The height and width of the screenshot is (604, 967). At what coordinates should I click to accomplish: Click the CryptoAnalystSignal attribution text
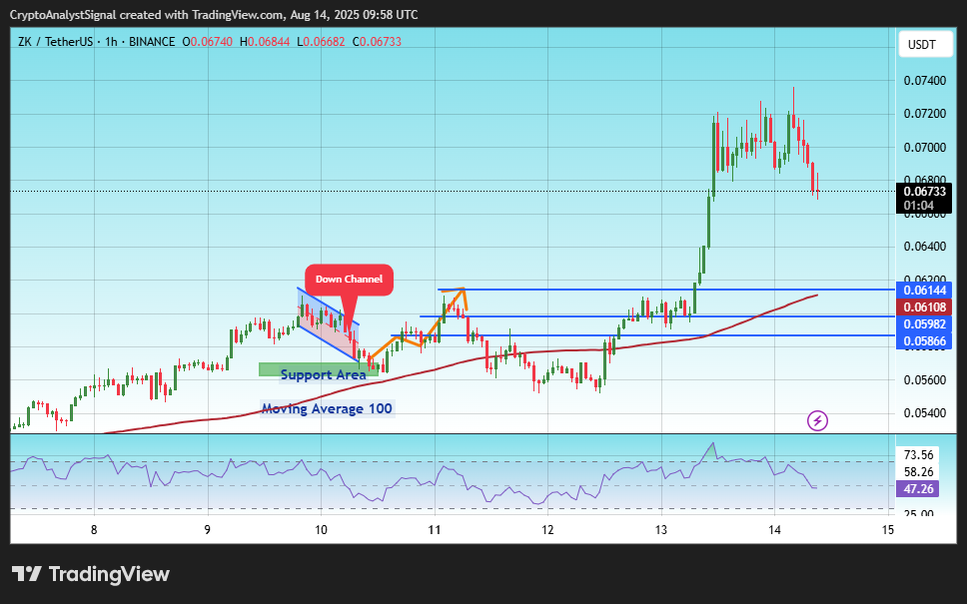62,15
